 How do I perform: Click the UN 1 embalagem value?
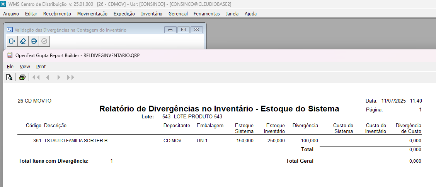(202, 141)
